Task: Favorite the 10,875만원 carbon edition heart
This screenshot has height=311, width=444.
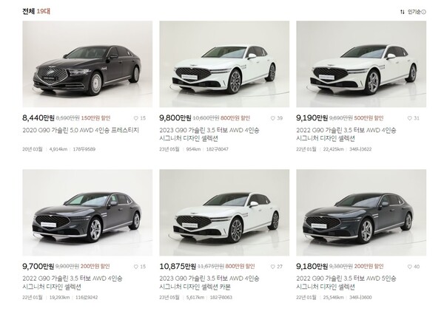Action: tap(273, 267)
